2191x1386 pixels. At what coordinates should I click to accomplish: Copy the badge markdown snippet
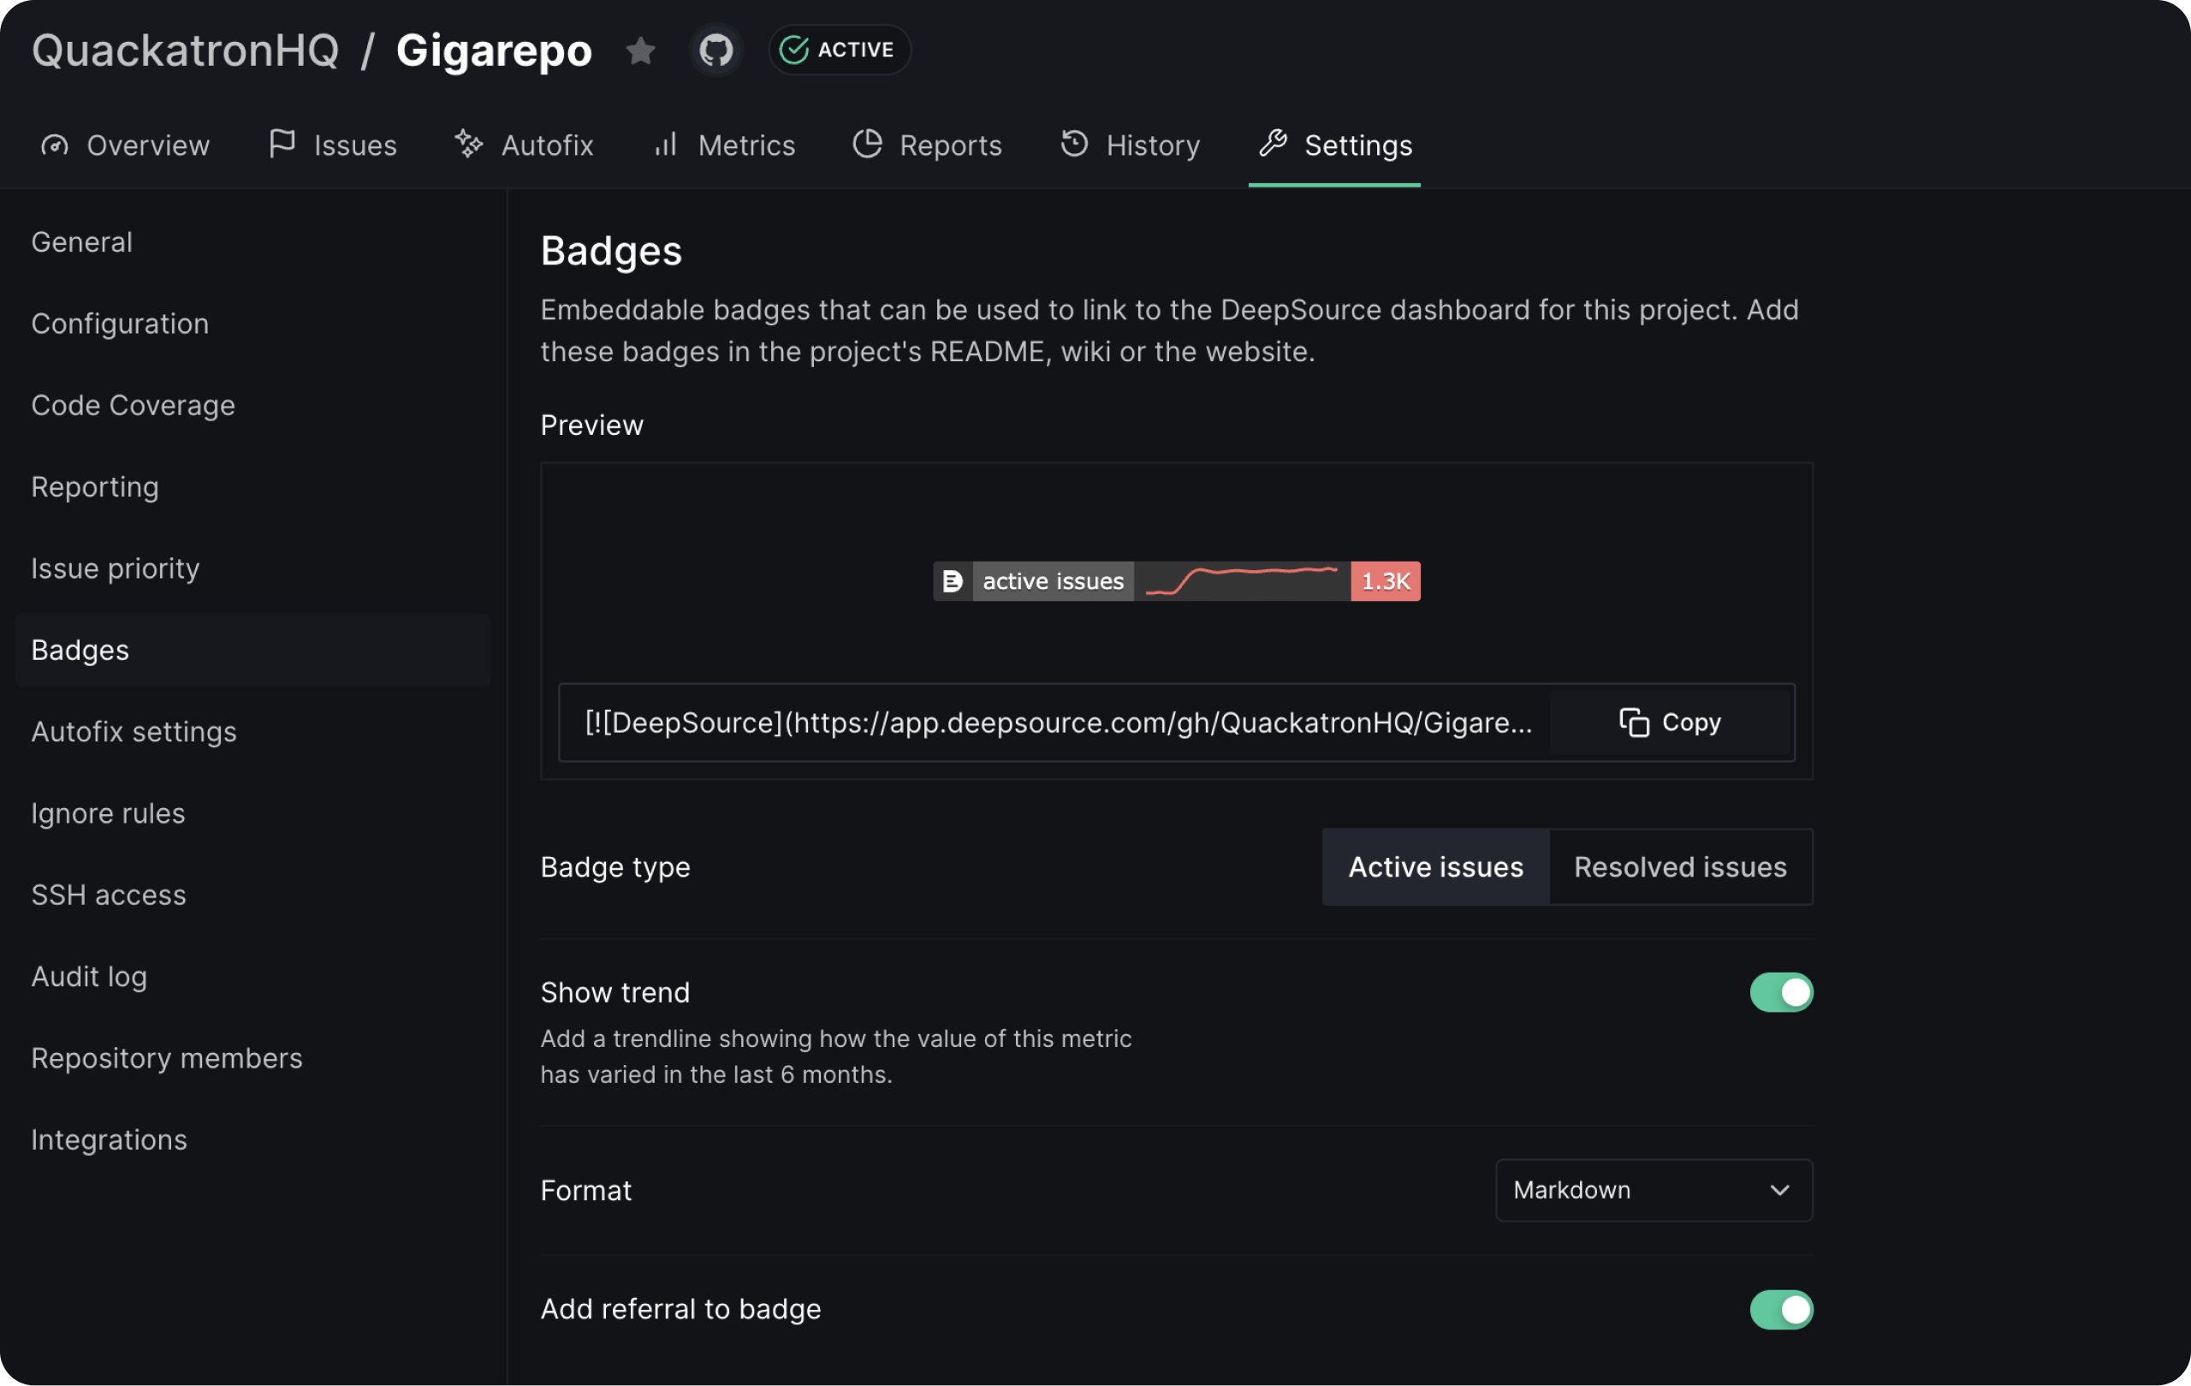click(1671, 723)
